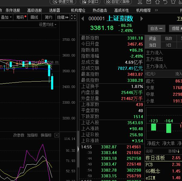The height and width of the screenshot is (181, 182).
Task: Click the undo back arrow icon
Action: click(165, 2)
